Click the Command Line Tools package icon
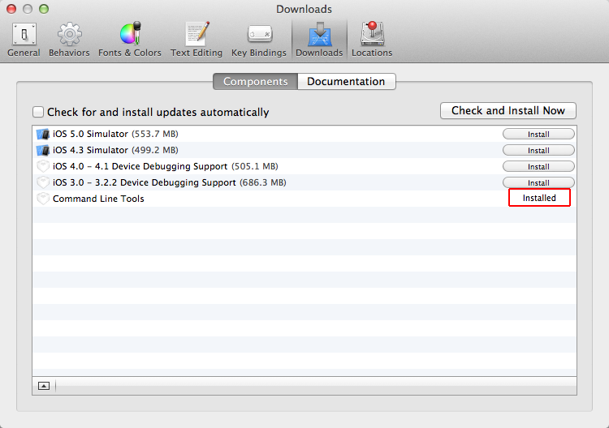Image resolution: width=609 pixels, height=428 pixels. point(43,199)
